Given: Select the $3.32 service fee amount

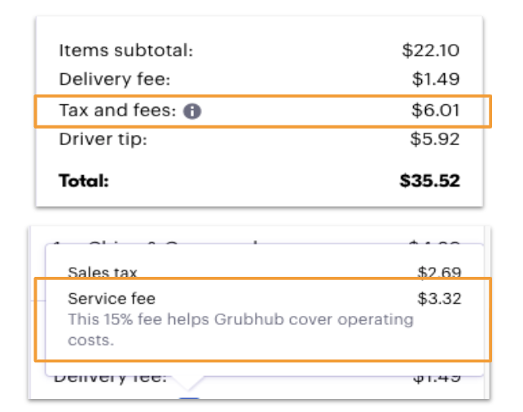Looking at the screenshot, I should point(439,299).
